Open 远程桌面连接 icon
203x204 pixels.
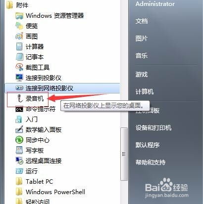[x=19, y=161]
